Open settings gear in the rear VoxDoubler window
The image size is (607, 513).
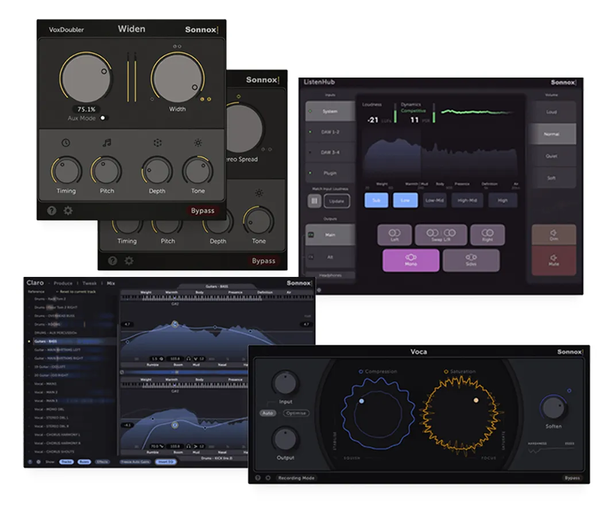coord(129,261)
